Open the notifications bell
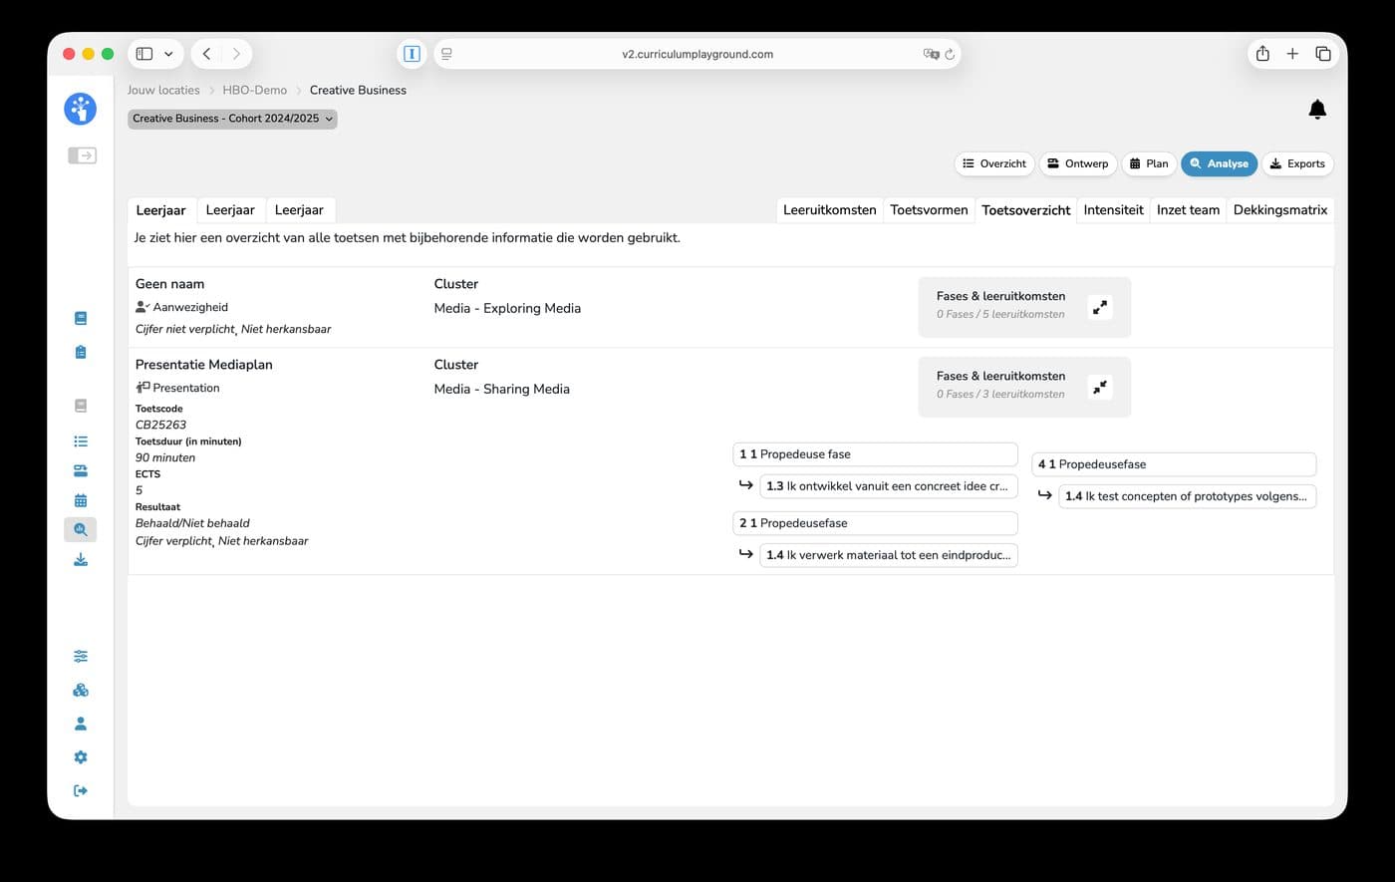Viewport: 1395px width, 882px height. (x=1317, y=110)
